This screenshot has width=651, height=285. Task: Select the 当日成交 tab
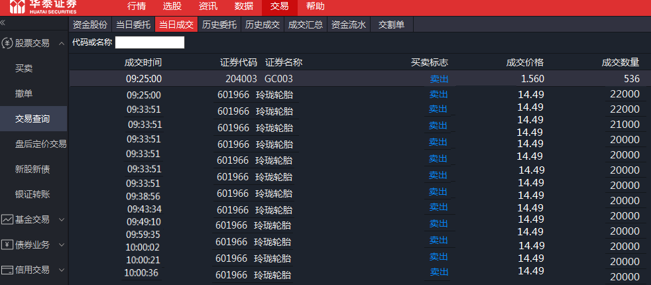(176, 25)
